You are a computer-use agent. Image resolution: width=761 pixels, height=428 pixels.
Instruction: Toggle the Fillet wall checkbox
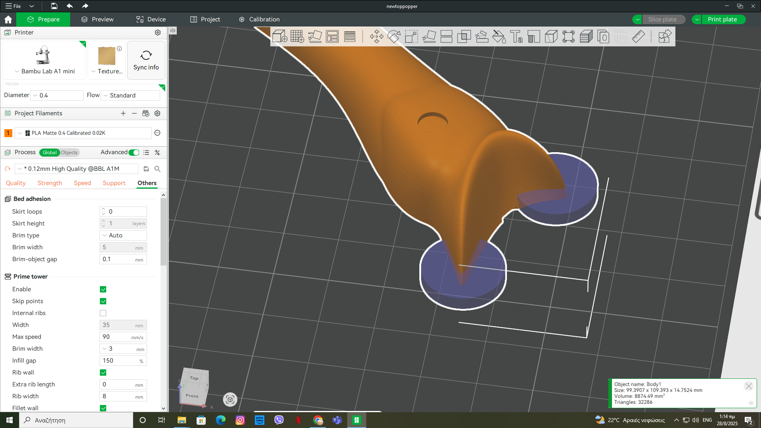click(x=103, y=408)
